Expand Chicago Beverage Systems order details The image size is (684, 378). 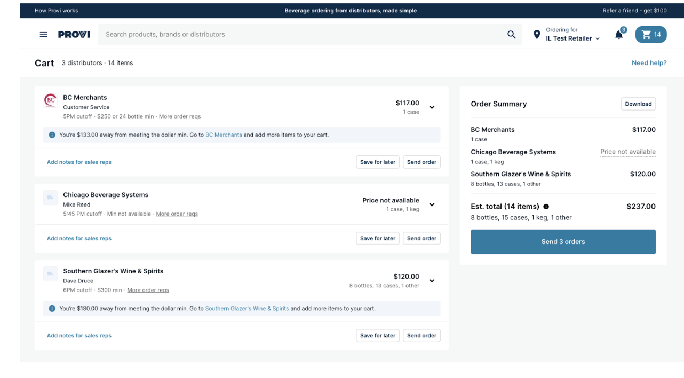[x=432, y=204]
